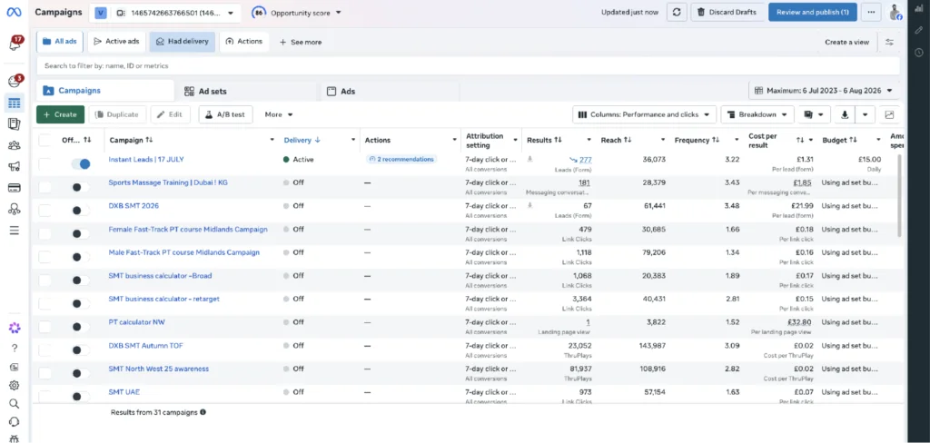Screen dimensions: 930x443
Task: Open Ads reporting icon in left sidebar
Action: point(15,124)
